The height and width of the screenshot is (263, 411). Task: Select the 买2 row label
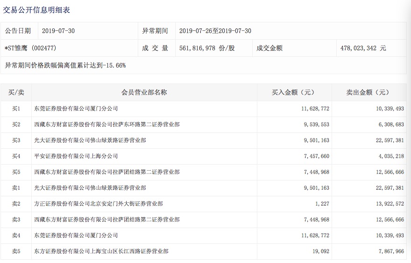coord(16,125)
